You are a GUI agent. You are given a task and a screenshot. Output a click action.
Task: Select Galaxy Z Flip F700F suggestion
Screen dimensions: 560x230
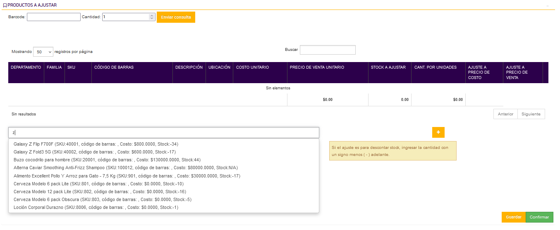(x=96, y=144)
